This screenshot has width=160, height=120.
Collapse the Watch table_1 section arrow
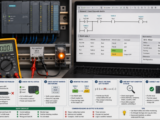click(x=79, y=36)
